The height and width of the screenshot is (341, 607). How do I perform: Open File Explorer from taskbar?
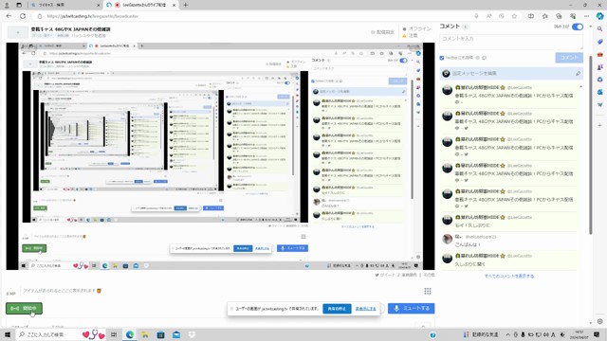point(145,334)
